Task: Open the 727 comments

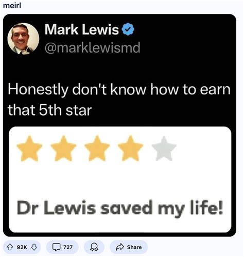Action: [x=62, y=247]
